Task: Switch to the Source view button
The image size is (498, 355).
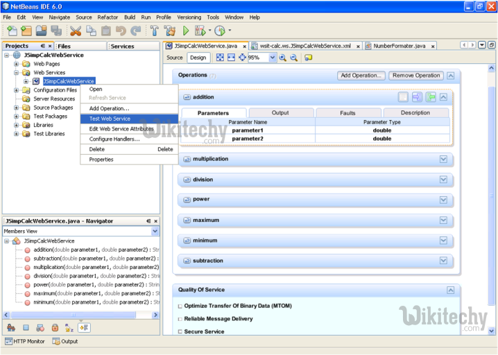Action: coord(175,58)
